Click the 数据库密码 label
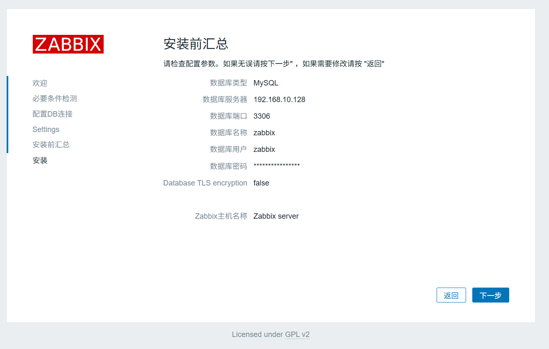The image size is (549, 349). [228, 166]
